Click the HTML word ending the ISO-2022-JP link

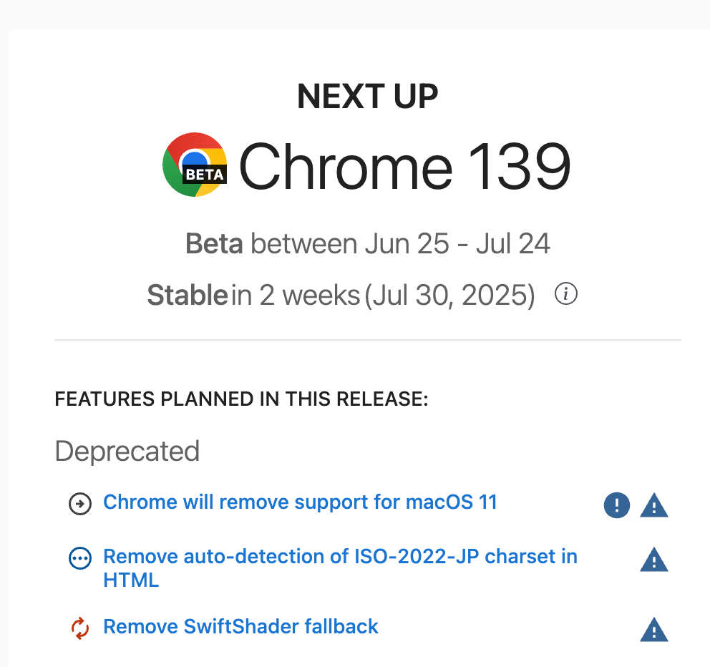(x=131, y=580)
